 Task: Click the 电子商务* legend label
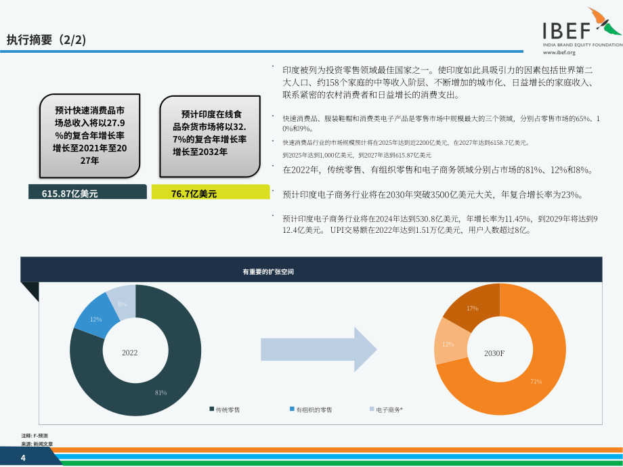(x=389, y=410)
